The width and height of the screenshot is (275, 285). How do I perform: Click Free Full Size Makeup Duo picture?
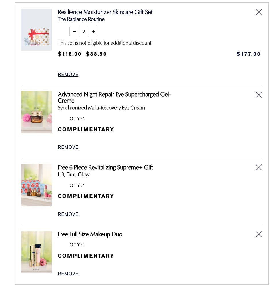pos(37,252)
